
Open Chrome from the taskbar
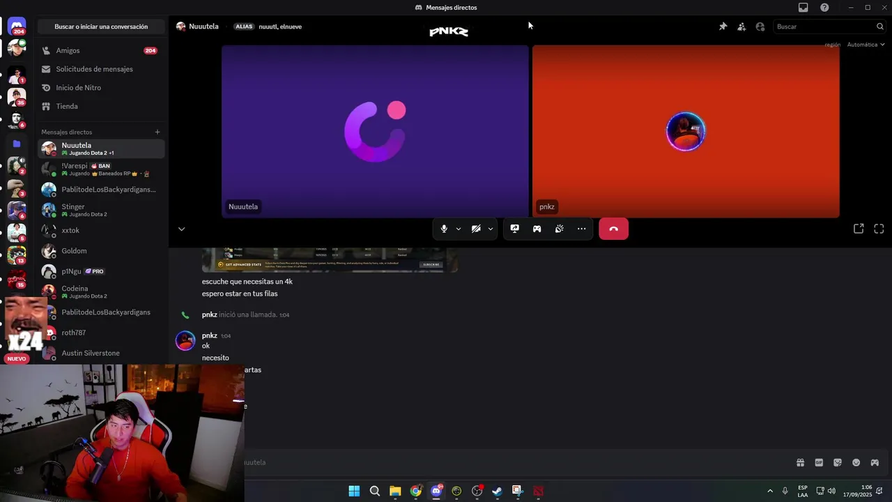pyautogui.click(x=415, y=491)
